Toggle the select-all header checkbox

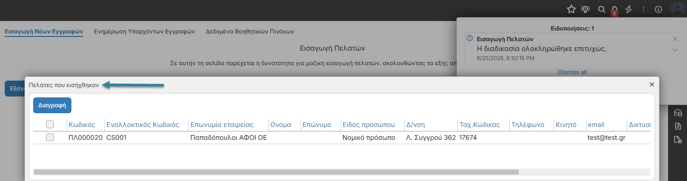coord(50,124)
